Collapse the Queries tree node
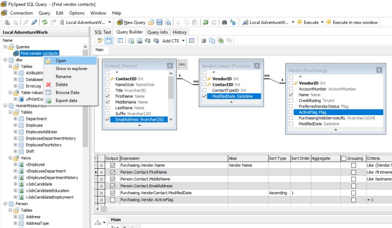The height and width of the screenshot is (228, 392). [x=5, y=47]
